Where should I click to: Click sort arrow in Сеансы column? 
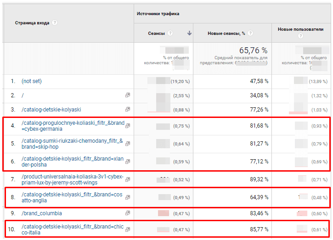click(x=189, y=33)
